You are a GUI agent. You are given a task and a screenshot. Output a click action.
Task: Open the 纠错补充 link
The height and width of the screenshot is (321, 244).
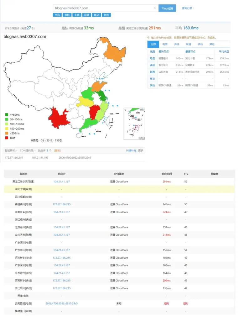131,150
